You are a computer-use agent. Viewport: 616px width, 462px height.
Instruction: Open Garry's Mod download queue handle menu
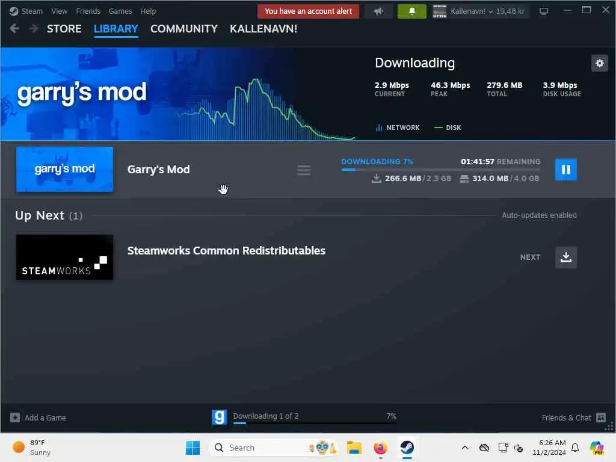(x=304, y=170)
